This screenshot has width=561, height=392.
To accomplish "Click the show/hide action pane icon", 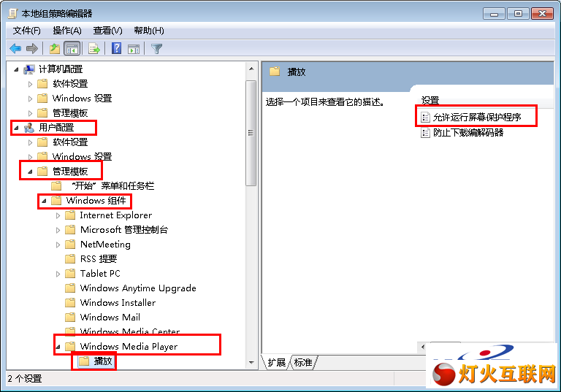I will tap(134, 49).
